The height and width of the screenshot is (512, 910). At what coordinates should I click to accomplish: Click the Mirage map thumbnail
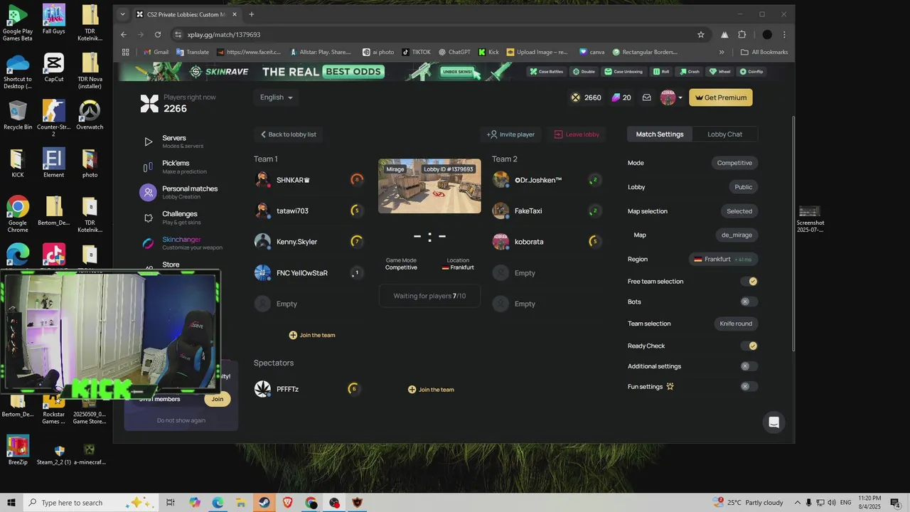pos(429,186)
